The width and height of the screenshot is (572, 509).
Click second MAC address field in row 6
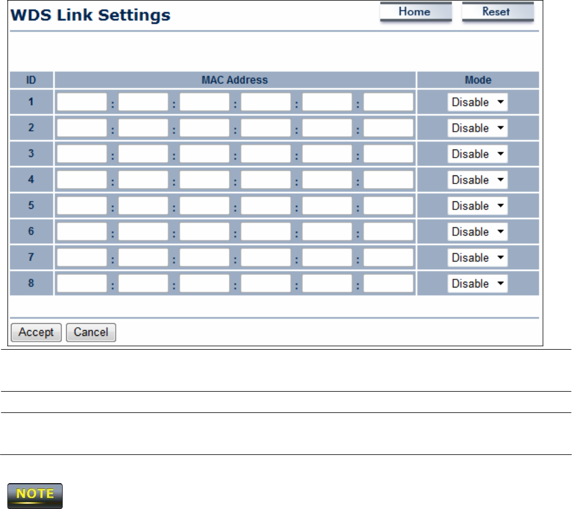pos(143,231)
